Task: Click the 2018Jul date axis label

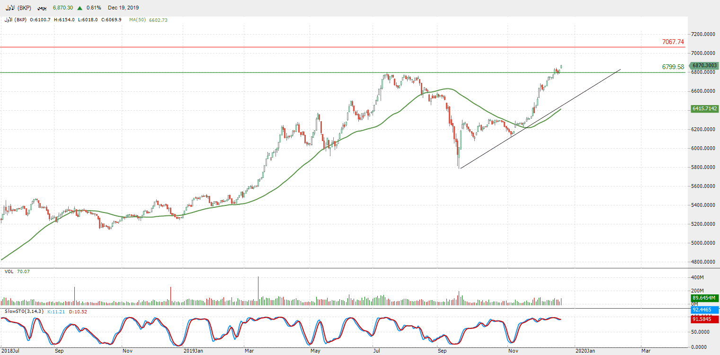Action: [x=9, y=351]
